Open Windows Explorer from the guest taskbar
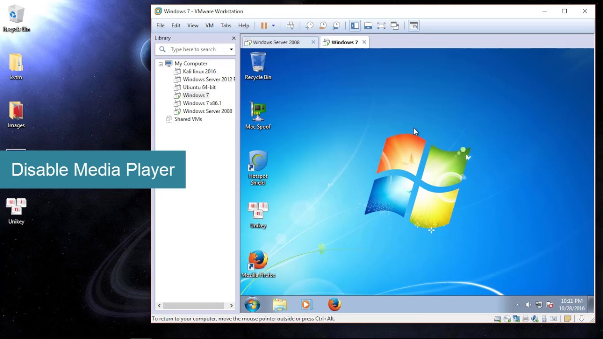603x339 pixels. pyautogui.click(x=280, y=305)
